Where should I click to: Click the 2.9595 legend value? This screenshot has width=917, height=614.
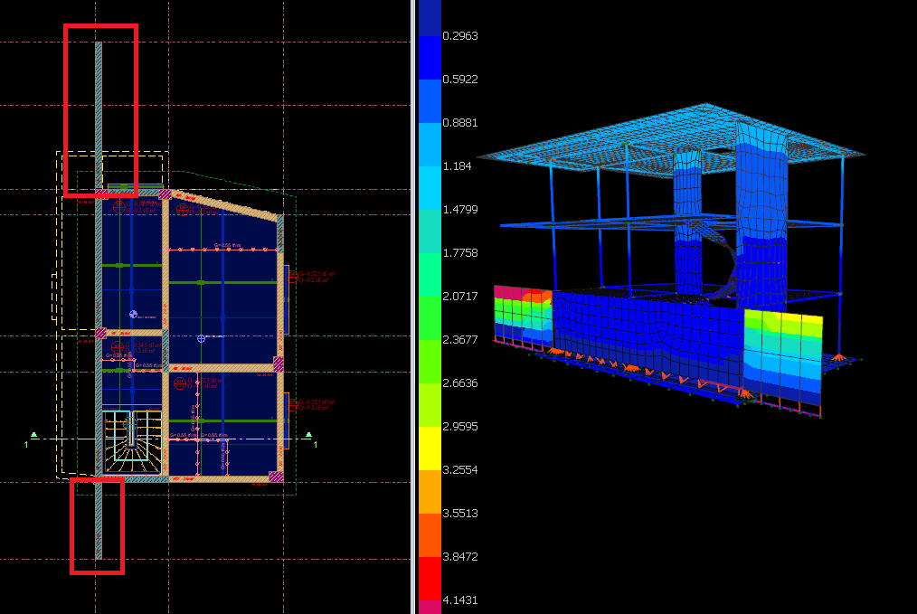point(459,426)
